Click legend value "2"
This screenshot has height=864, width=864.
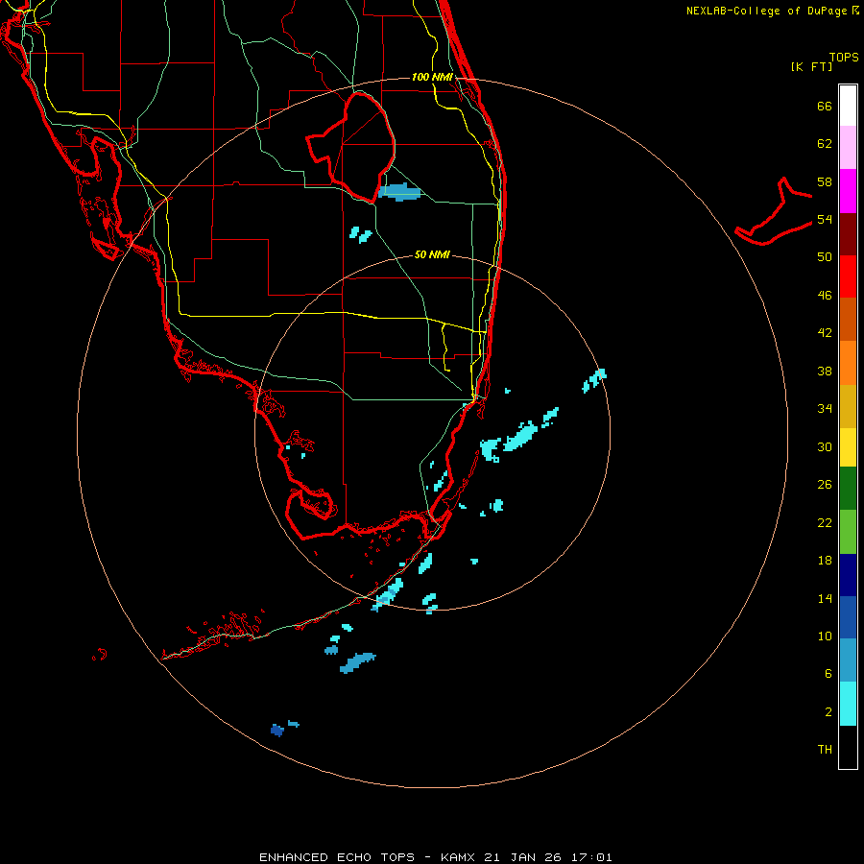coord(828,712)
